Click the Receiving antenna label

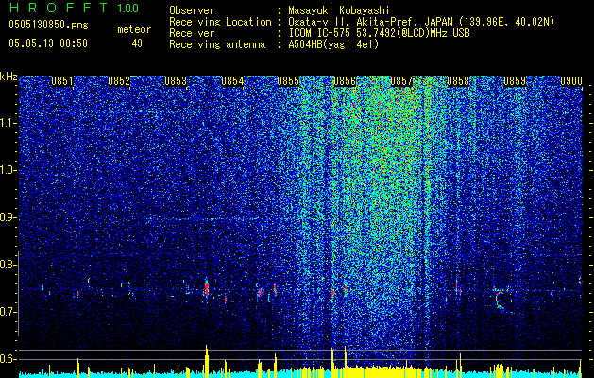(x=217, y=44)
